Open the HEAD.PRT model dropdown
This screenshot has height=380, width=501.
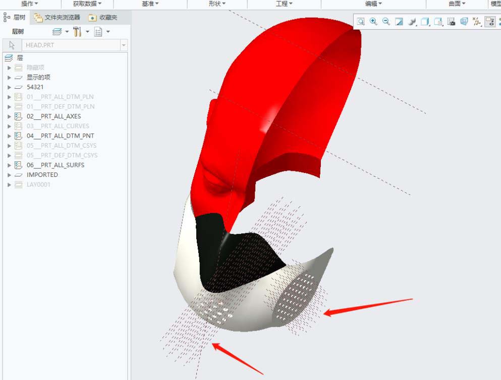click(124, 45)
